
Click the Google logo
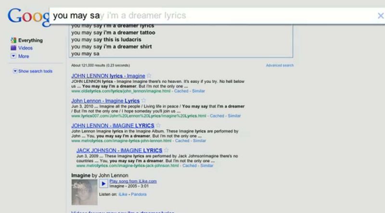coord(26,17)
